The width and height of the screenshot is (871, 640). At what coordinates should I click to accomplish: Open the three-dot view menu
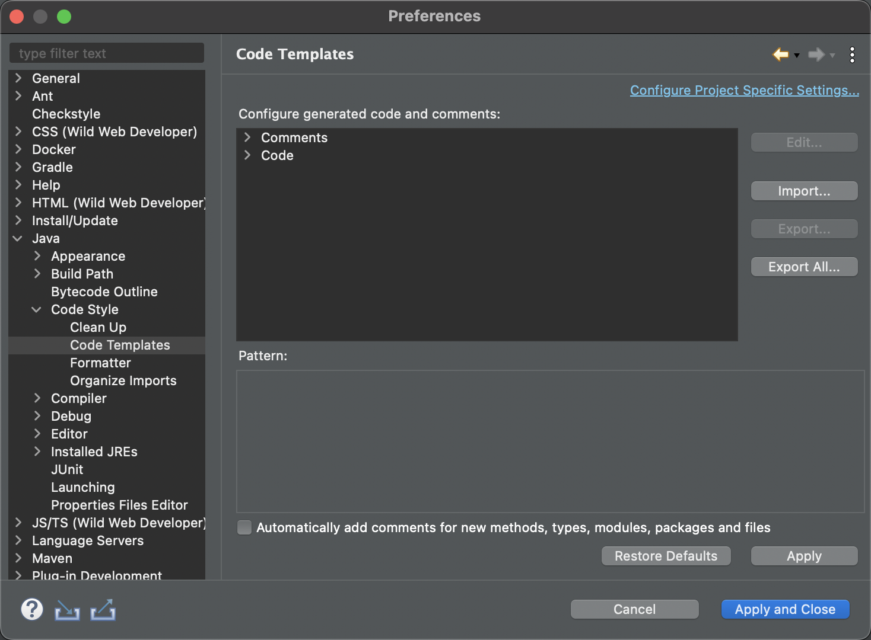tap(852, 55)
